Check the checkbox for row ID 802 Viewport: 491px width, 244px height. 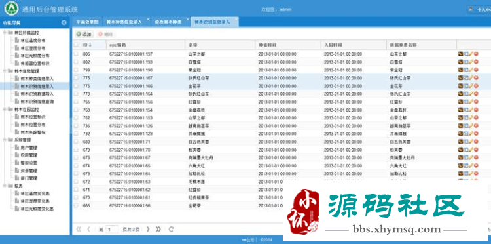76,62
